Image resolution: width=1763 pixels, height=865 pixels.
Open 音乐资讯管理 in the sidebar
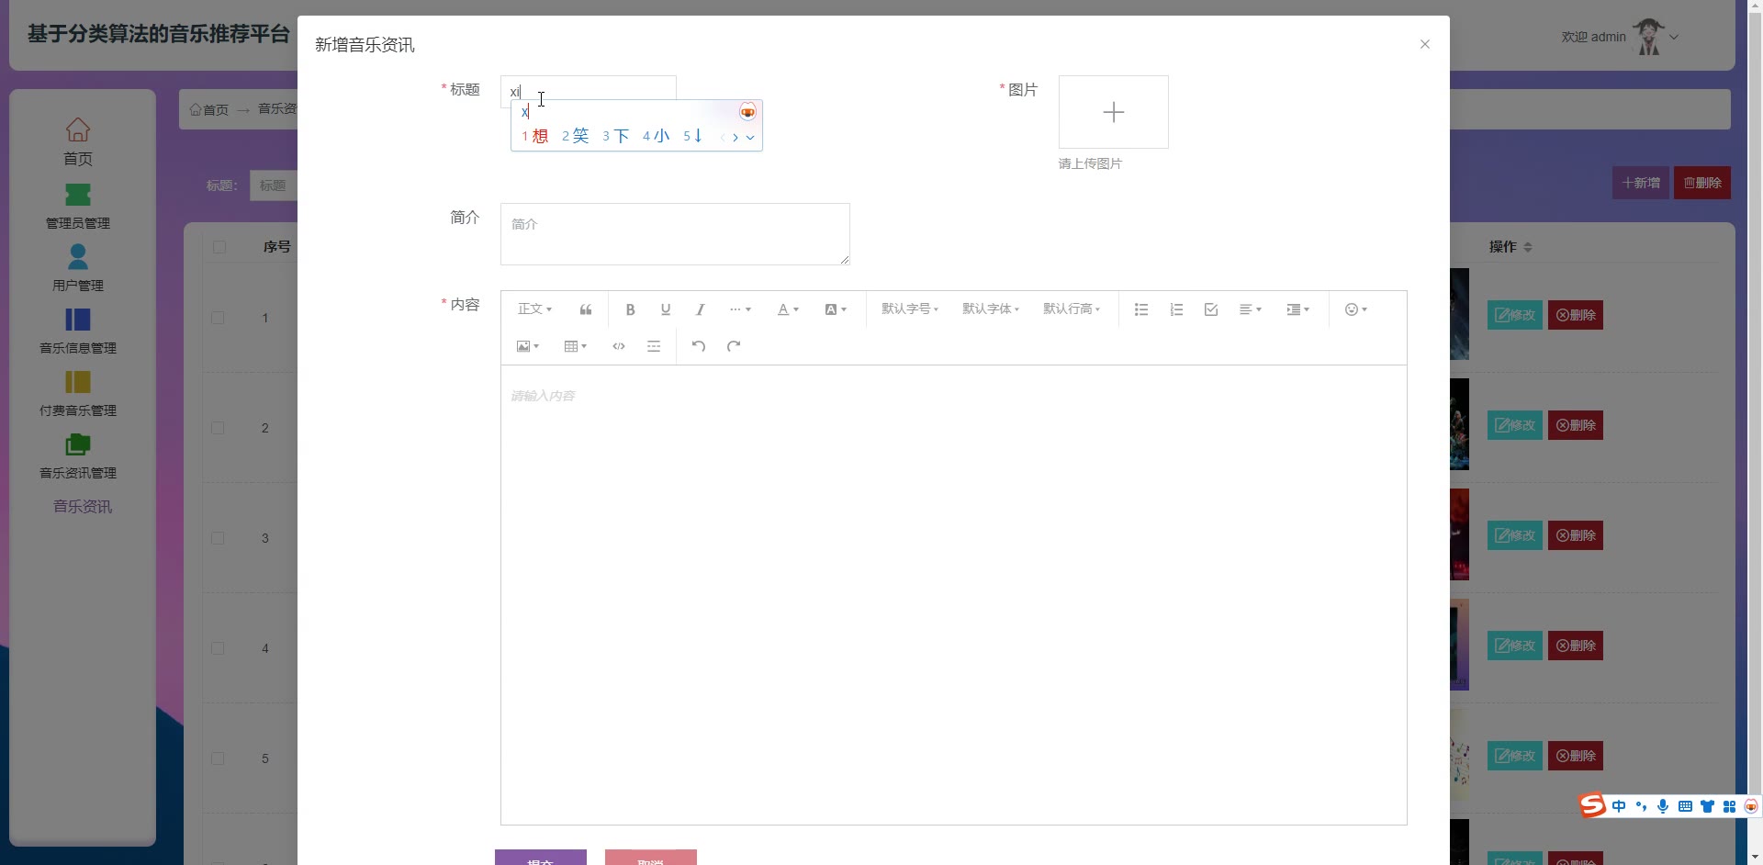coord(78,456)
